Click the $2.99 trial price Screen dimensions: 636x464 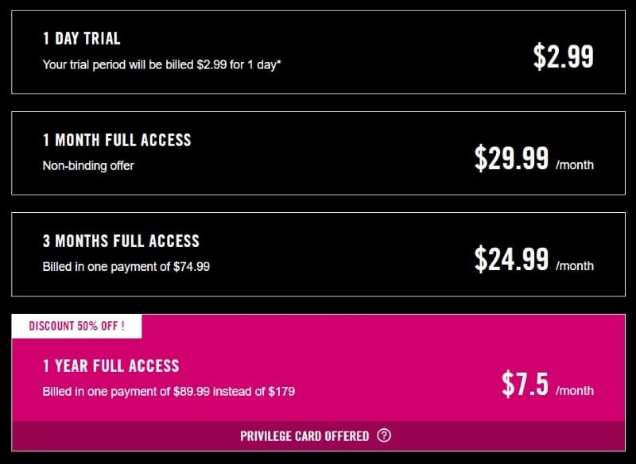(564, 56)
